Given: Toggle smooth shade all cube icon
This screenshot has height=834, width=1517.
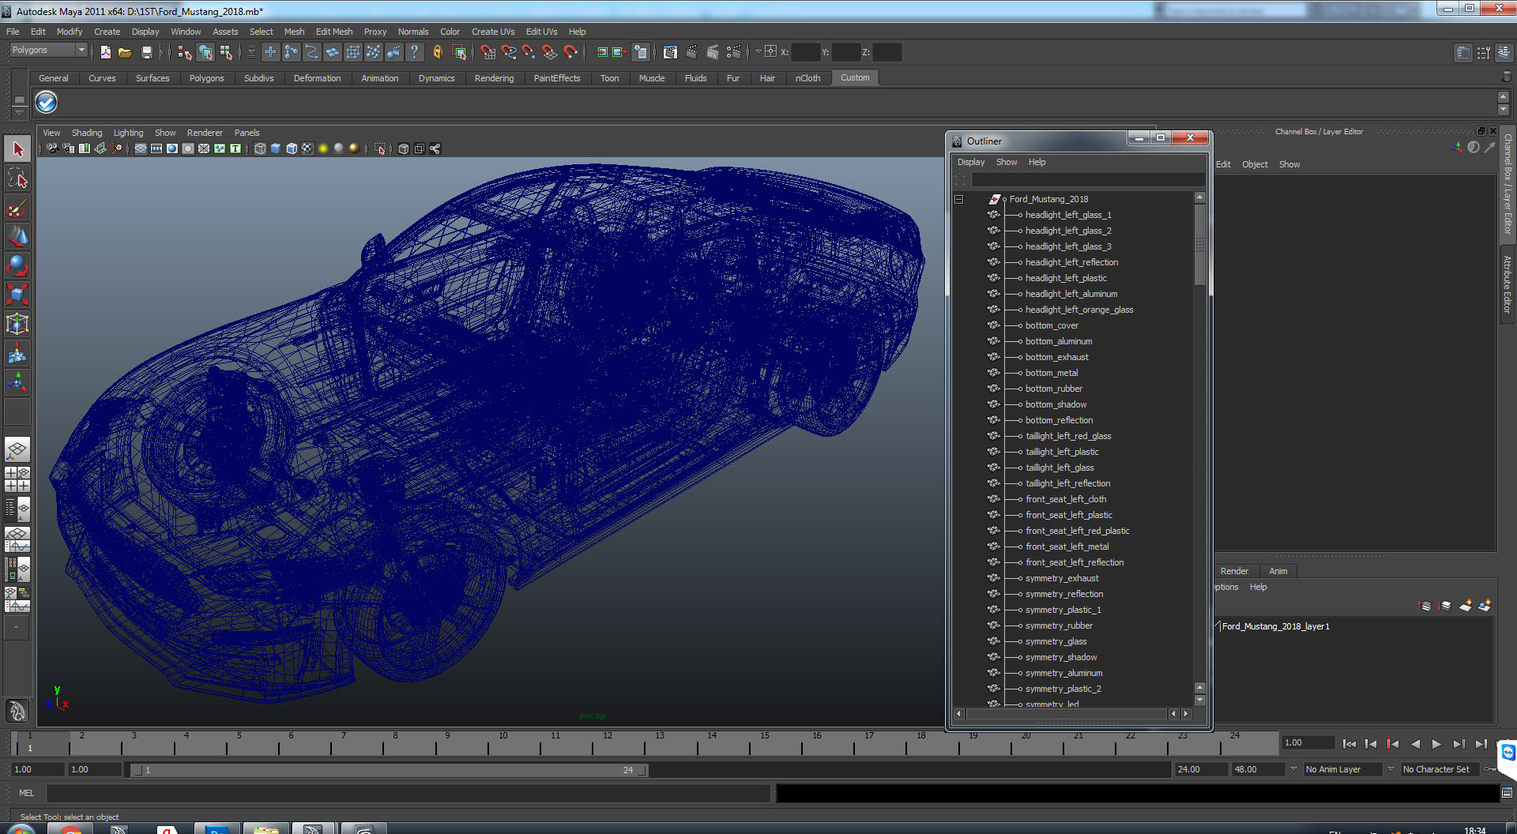Looking at the screenshot, I should coord(276,148).
